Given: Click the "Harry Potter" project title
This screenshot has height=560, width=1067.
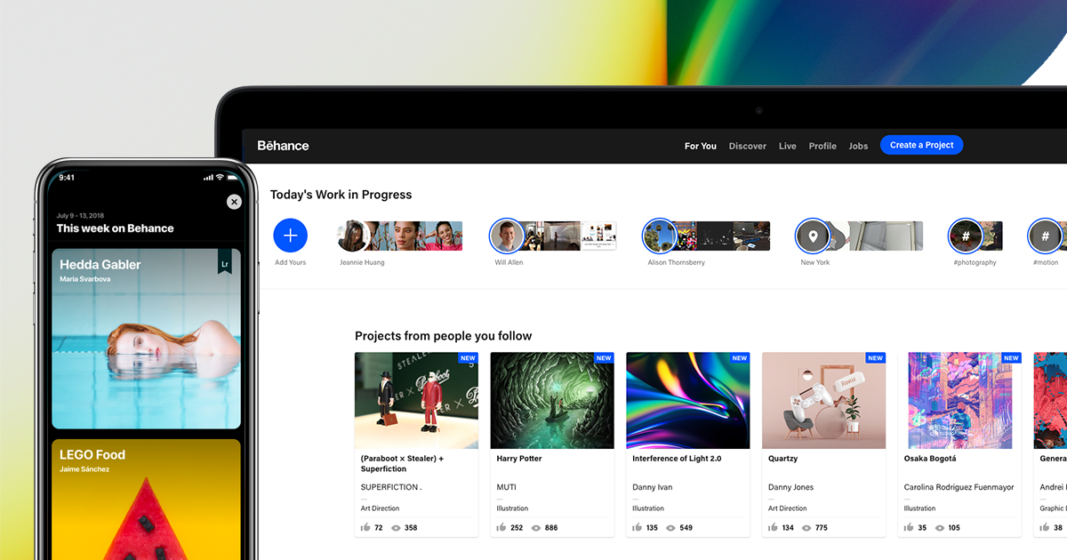Looking at the screenshot, I should click(519, 459).
